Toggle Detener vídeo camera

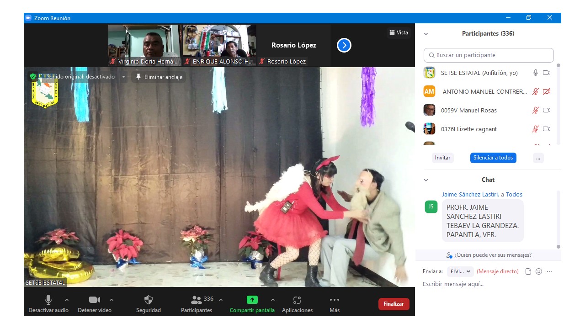[94, 300]
